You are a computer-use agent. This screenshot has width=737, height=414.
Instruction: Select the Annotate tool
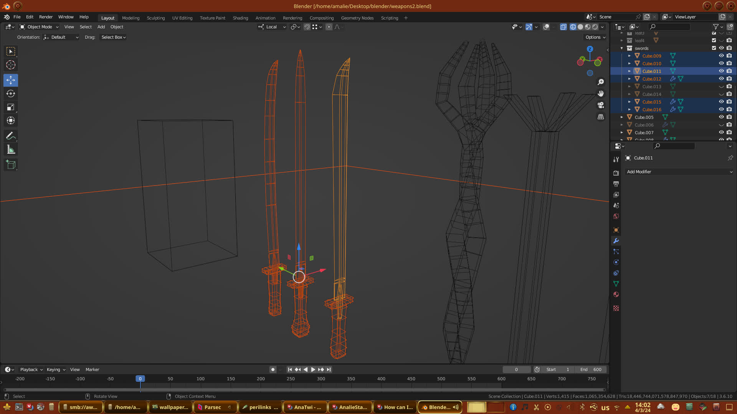tap(11, 136)
